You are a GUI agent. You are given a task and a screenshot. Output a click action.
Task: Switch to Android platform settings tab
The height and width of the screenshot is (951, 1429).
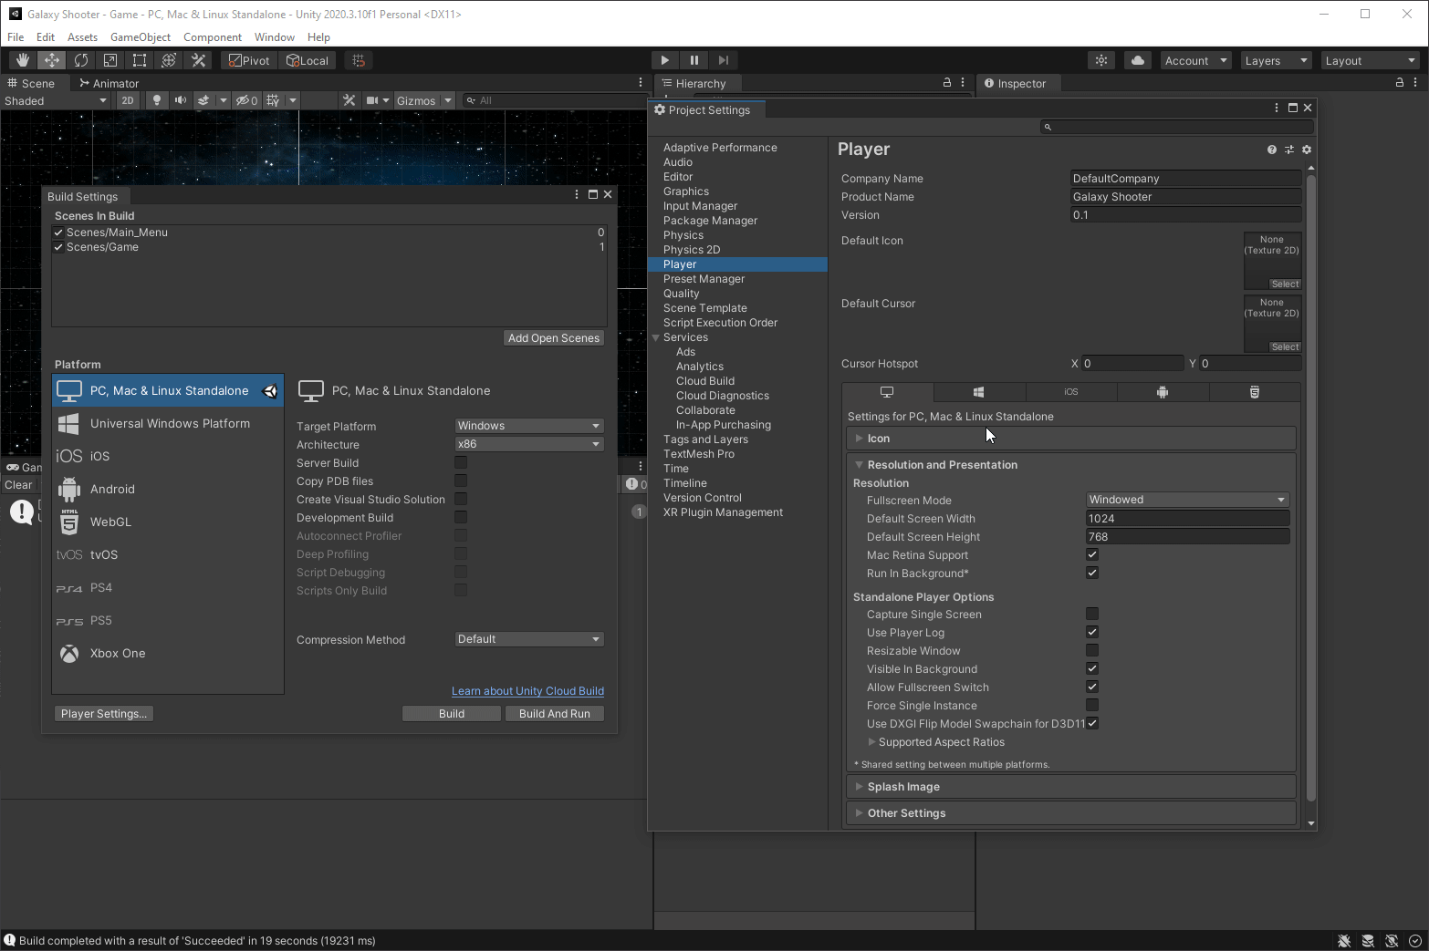click(x=1162, y=392)
